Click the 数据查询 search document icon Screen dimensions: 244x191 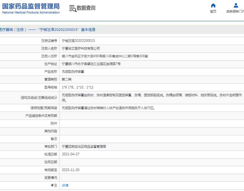click(73, 9)
